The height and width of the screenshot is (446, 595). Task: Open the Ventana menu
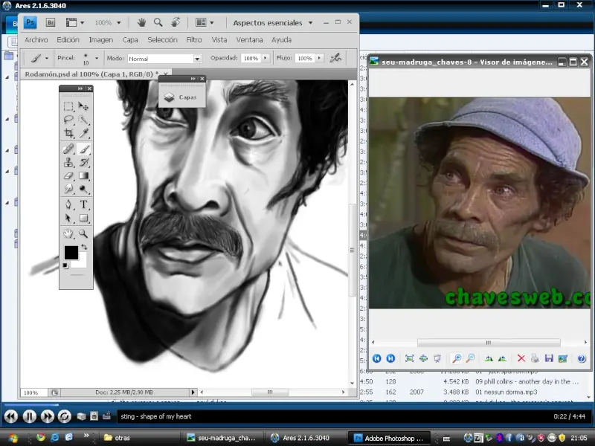(249, 40)
